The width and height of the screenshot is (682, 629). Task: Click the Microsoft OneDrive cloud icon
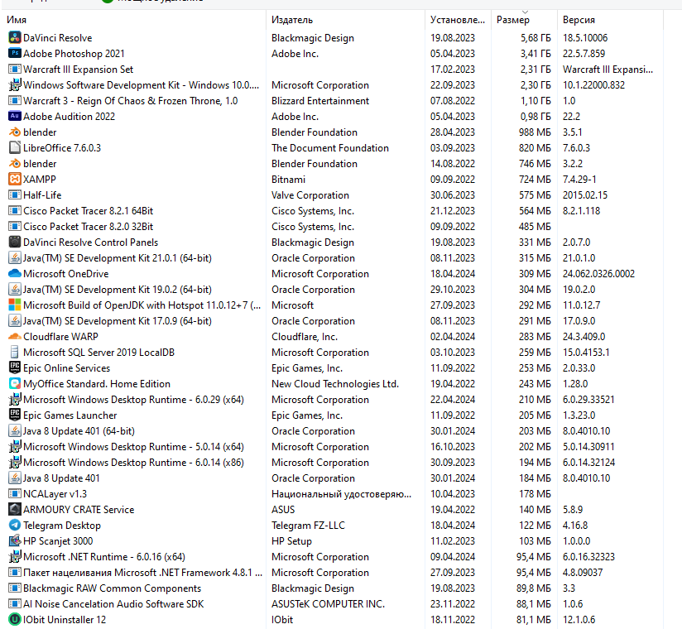[15, 274]
